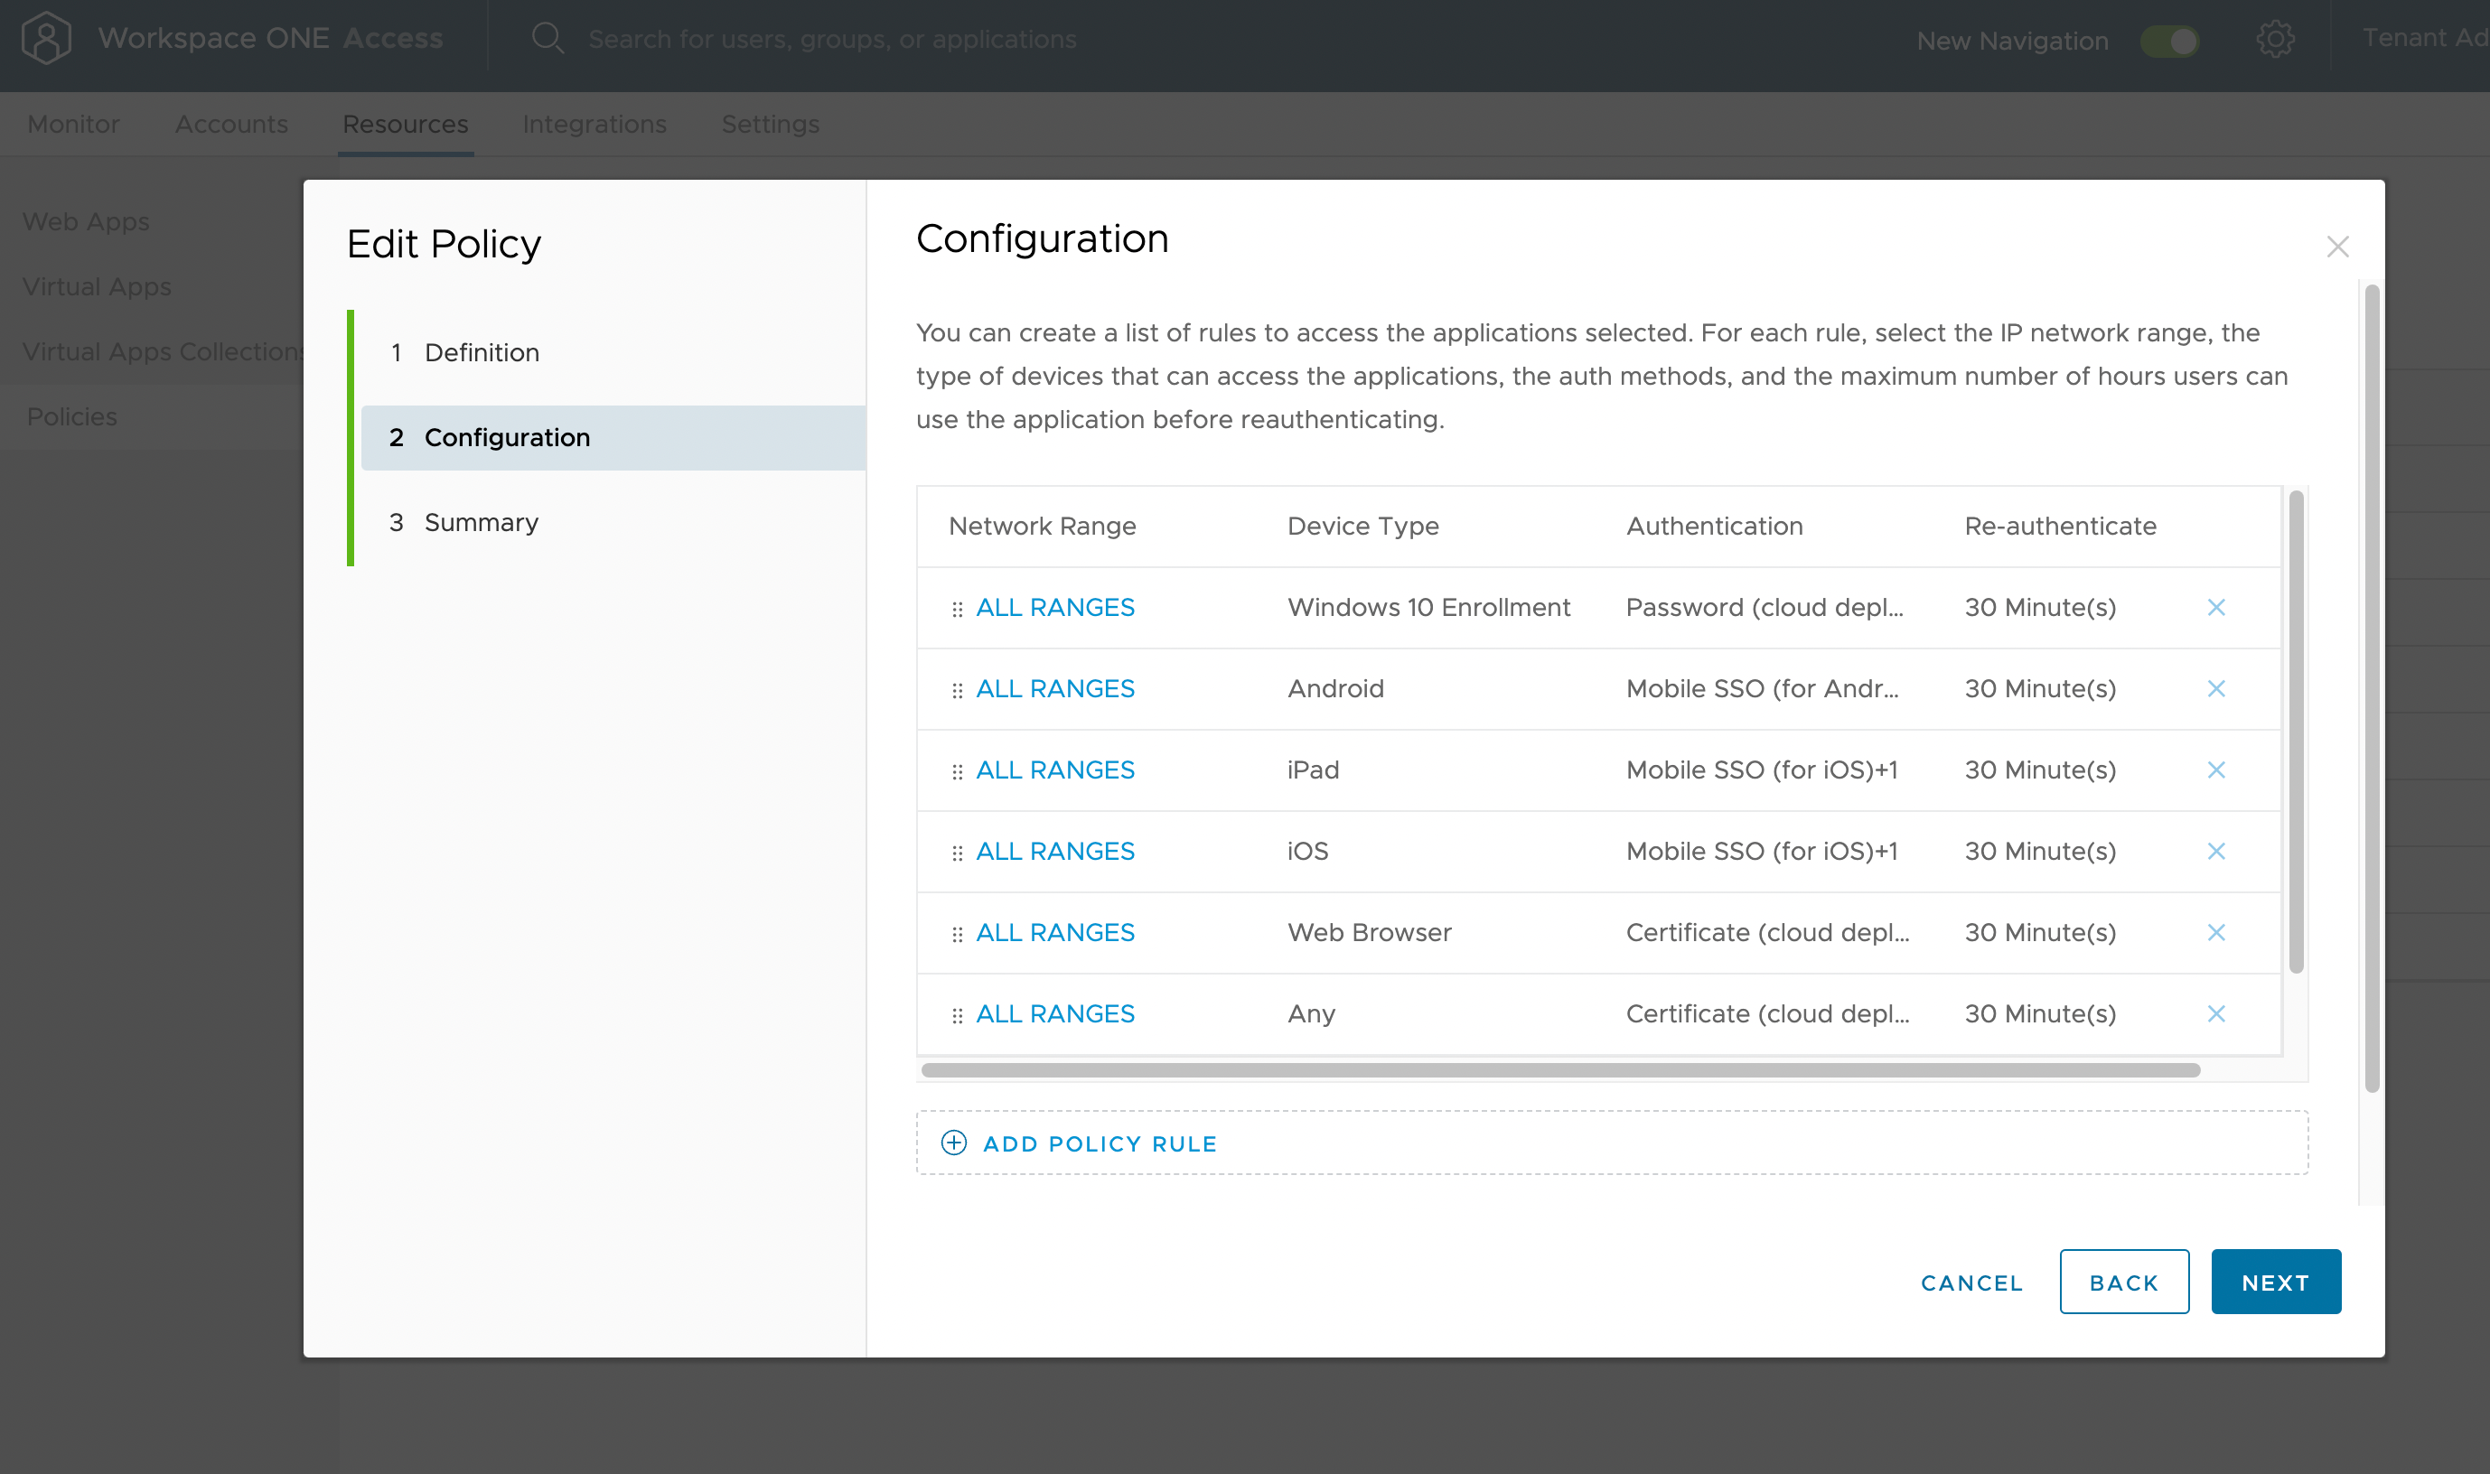
Task: Open the Summary step
Action: click(481, 522)
